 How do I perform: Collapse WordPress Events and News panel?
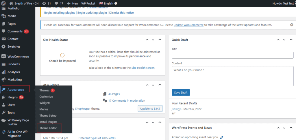291,128
